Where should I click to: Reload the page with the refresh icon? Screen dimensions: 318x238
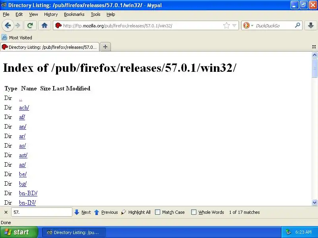(x=30, y=25)
